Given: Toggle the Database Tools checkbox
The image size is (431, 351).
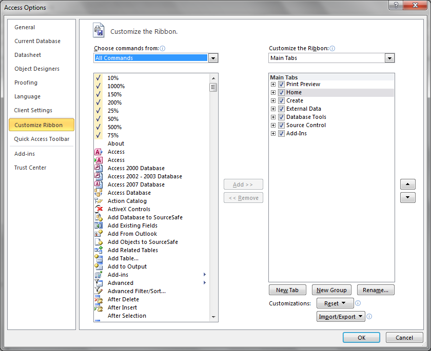Looking at the screenshot, I should click(x=281, y=117).
